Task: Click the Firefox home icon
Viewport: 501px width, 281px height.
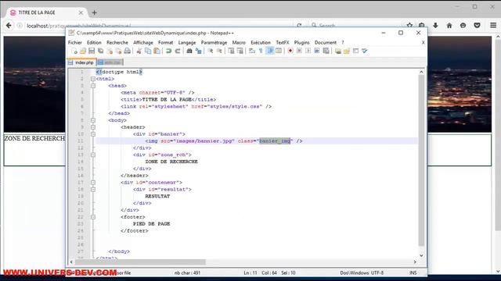Action: [x=449, y=26]
